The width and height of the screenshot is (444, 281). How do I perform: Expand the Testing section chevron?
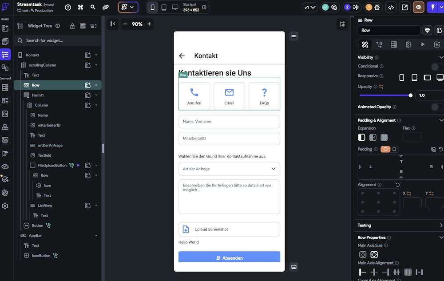point(441,225)
